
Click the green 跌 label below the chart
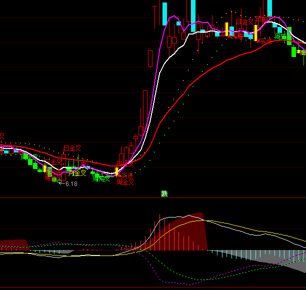(x=164, y=193)
